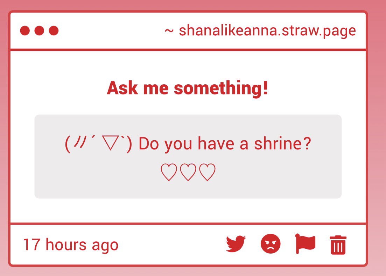The image size is (386, 276).
Task: Click the middle heart symbol in message
Action: (188, 173)
